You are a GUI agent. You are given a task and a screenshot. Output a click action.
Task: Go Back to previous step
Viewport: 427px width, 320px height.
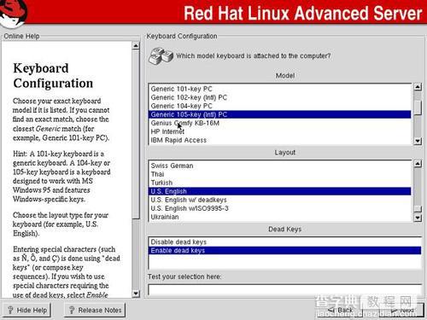pos(340,310)
